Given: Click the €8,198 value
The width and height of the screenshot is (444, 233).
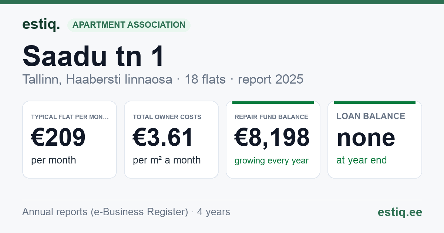Looking at the screenshot, I should [272, 138].
